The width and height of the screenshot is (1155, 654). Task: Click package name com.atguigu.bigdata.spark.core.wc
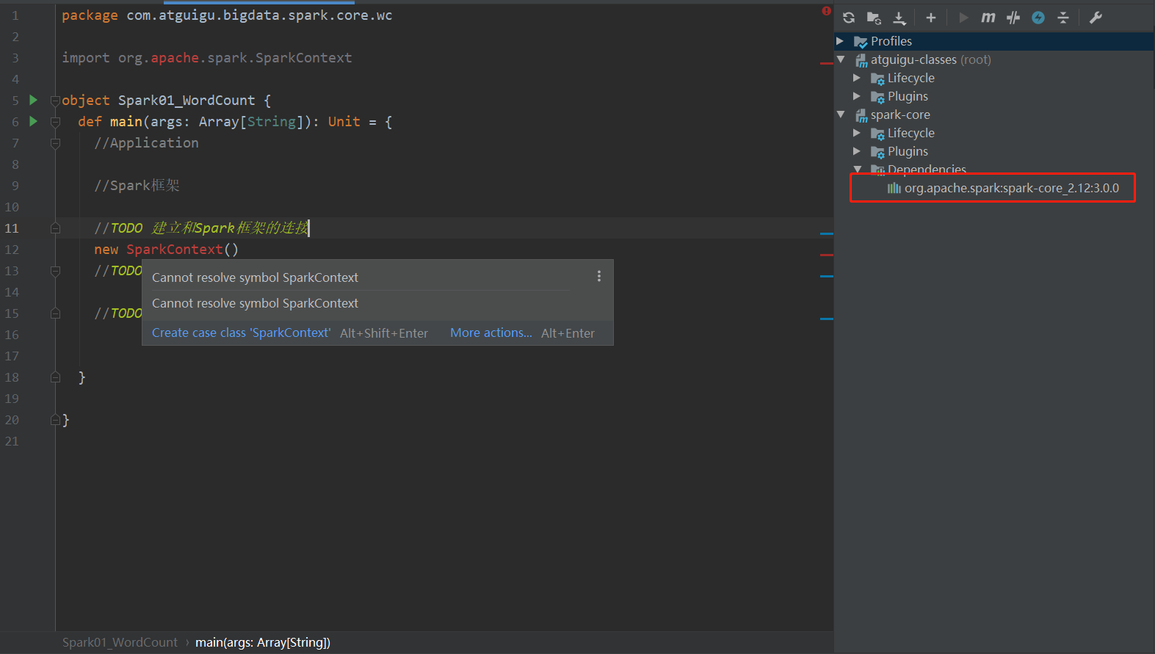tap(259, 15)
